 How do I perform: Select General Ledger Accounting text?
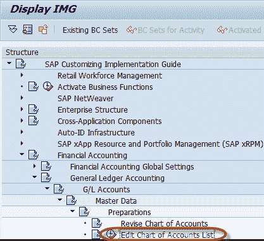point(117,178)
